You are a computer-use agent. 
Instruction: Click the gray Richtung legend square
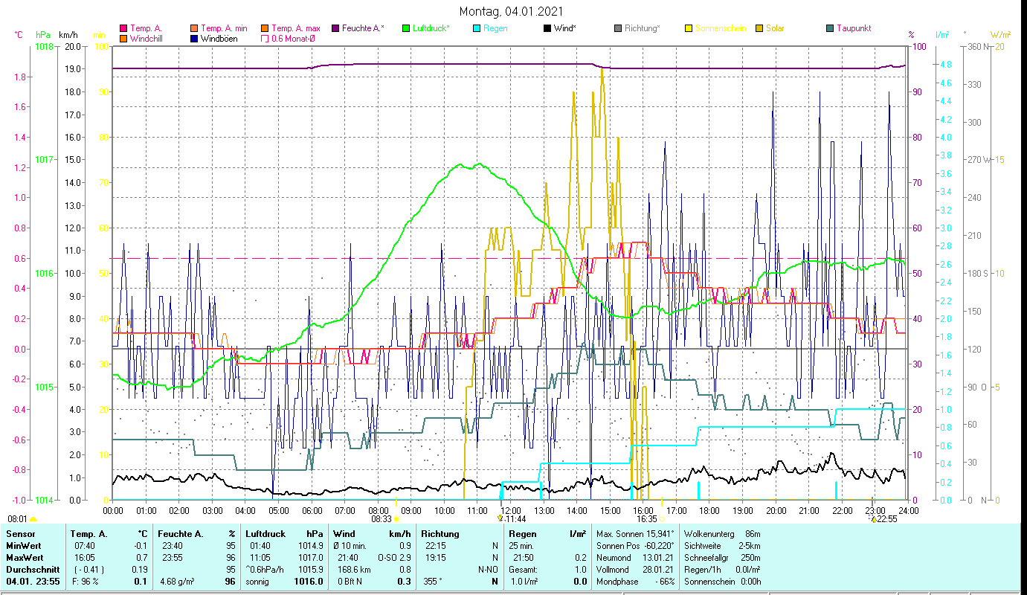click(618, 28)
